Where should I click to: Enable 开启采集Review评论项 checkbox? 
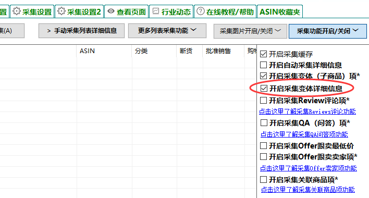pyautogui.click(x=263, y=101)
